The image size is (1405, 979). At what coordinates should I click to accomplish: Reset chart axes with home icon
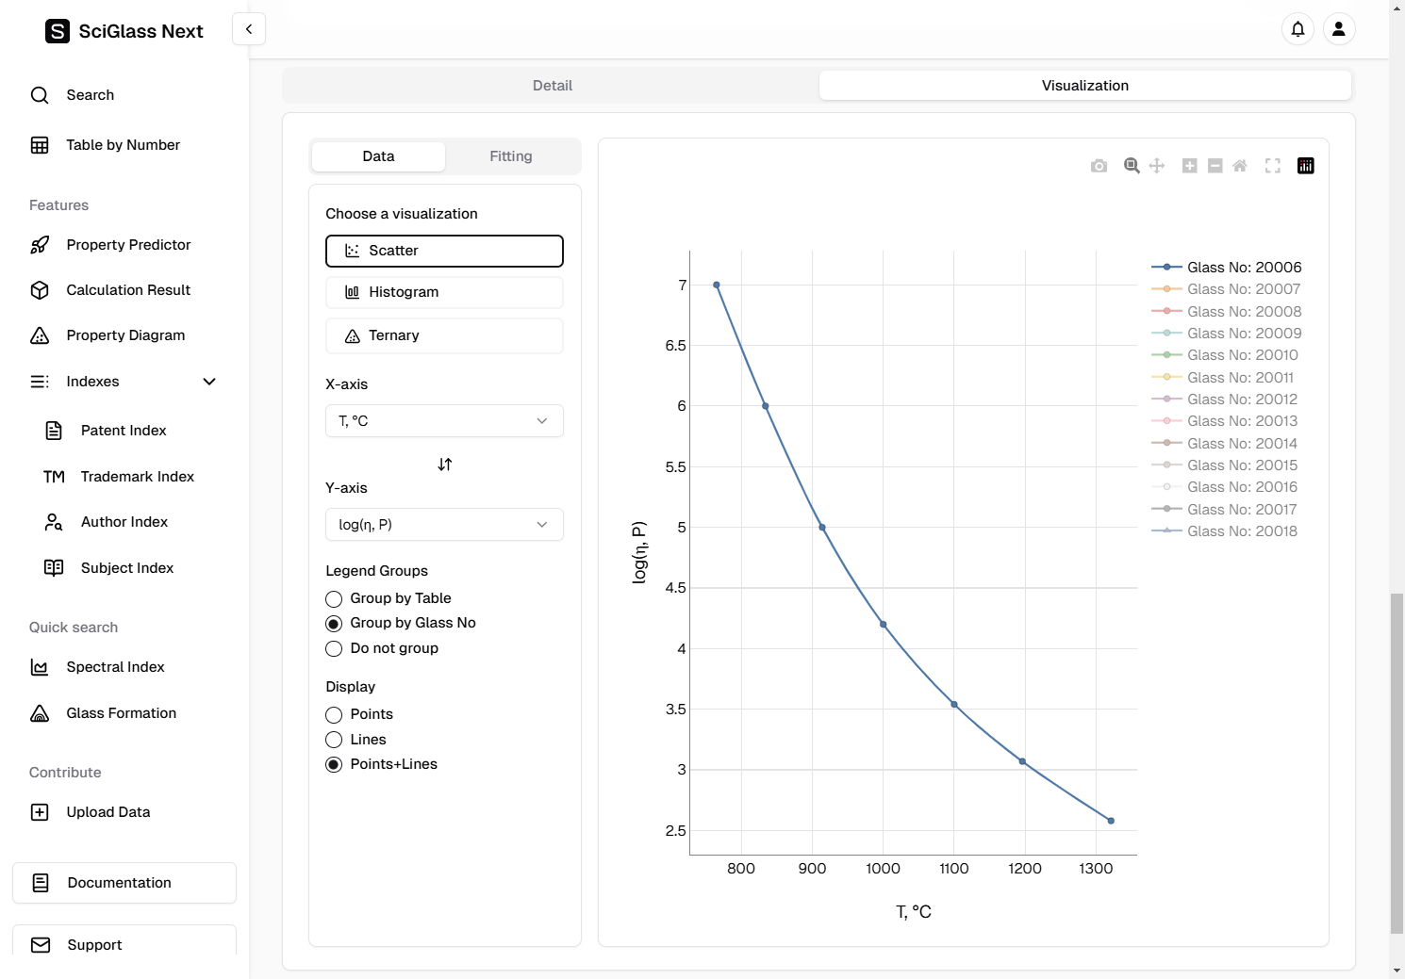click(x=1240, y=166)
